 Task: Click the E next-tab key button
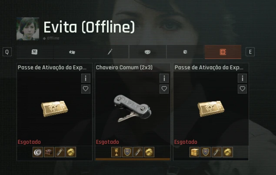click(x=250, y=52)
